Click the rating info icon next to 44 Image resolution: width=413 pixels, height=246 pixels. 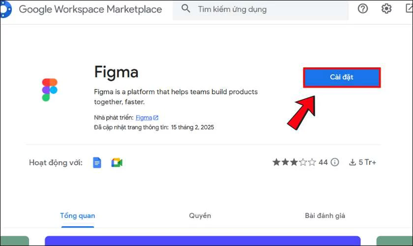(x=335, y=162)
